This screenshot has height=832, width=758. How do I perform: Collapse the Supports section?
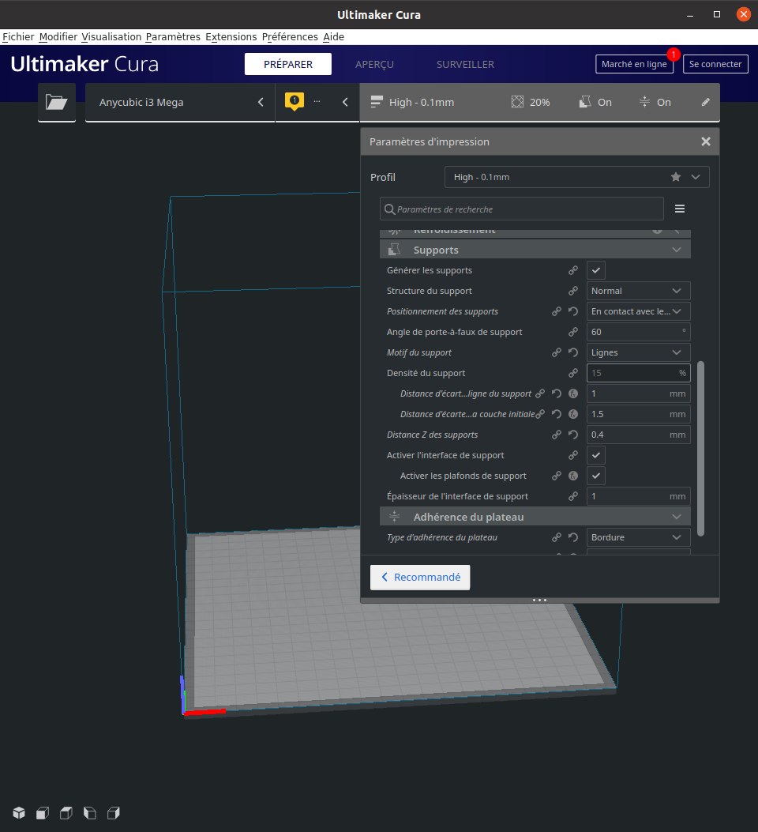[x=677, y=250]
